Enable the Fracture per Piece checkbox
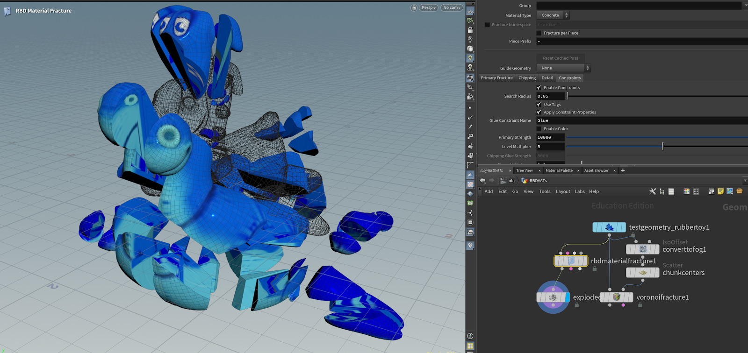Viewport: 748px width, 353px height. [x=539, y=33]
